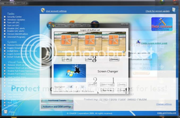Click Remove Short cut arrows

coord(20,65)
